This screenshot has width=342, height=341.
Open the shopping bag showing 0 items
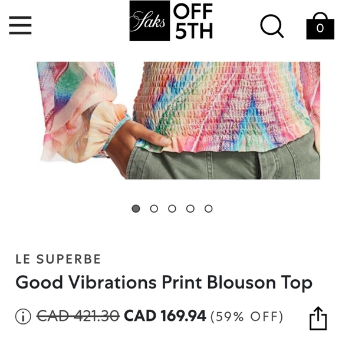(x=320, y=26)
